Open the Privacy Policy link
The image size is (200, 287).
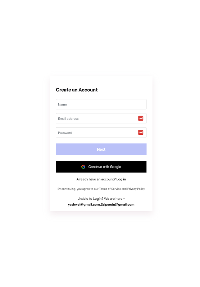pos(136,189)
